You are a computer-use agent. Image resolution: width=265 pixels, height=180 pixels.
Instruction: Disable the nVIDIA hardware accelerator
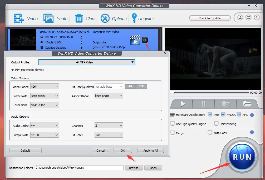tap(223, 114)
